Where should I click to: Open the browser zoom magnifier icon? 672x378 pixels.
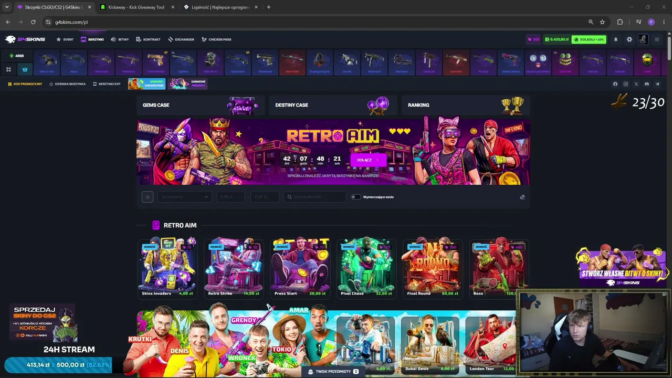(591, 22)
